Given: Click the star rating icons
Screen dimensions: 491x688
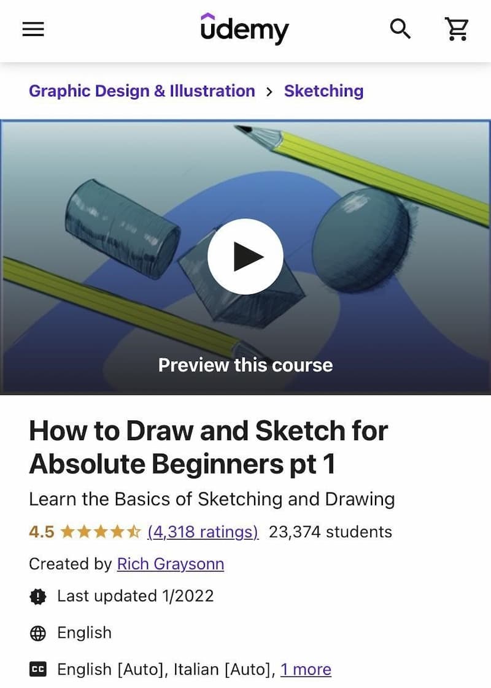Looking at the screenshot, I should coord(101,532).
